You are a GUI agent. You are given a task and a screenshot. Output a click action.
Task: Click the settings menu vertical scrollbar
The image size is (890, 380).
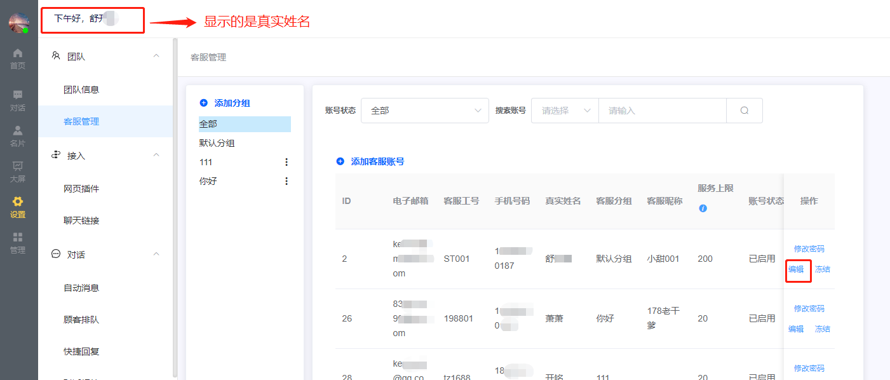(175, 207)
